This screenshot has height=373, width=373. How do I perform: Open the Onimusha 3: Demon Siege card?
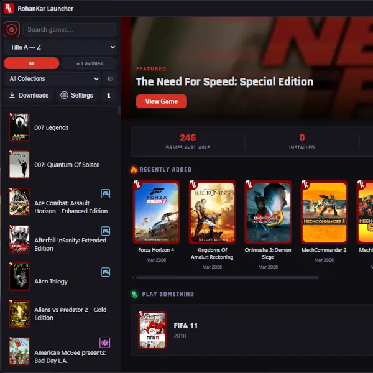[268, 212]
